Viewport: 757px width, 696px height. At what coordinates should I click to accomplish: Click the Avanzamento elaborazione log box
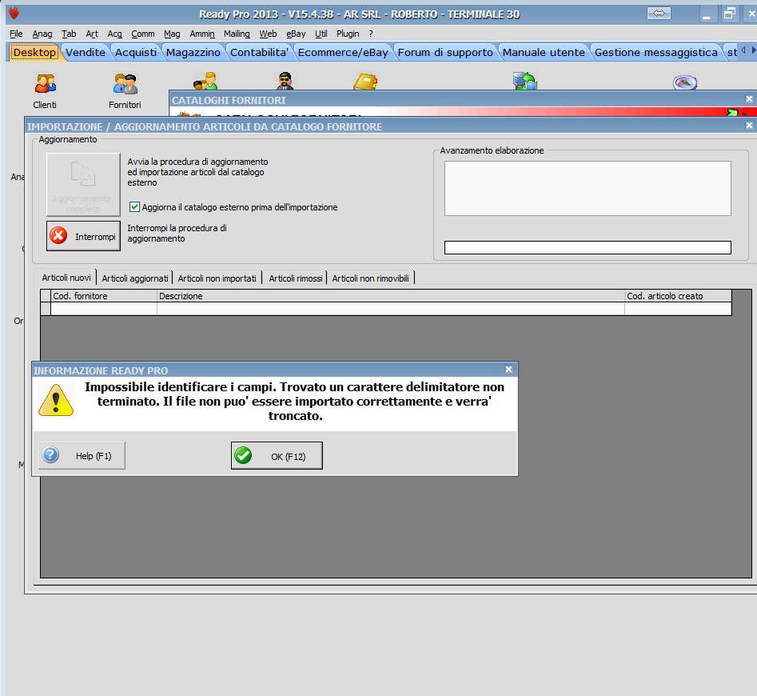pyautogui.click(x=588, y=188)
